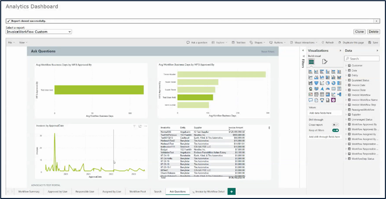The height and width of the screenshot is (199, 386).
Task: Expand the Filters pane
Action: pyautogui.click(x=303, y=51)
